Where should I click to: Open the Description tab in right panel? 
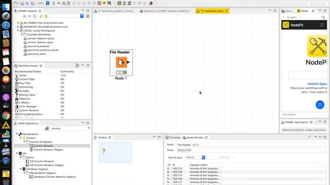click(287, 11)
